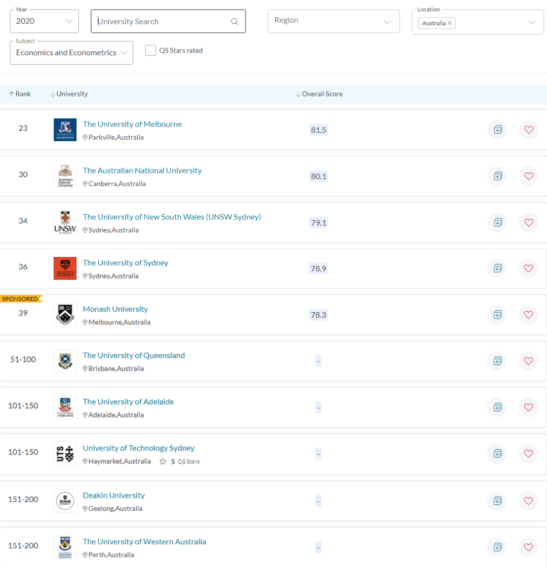Image resolution: width=547 pixels, height=567 pixels.
Task: Click the search magnifier icon
Action: point(235,22)
